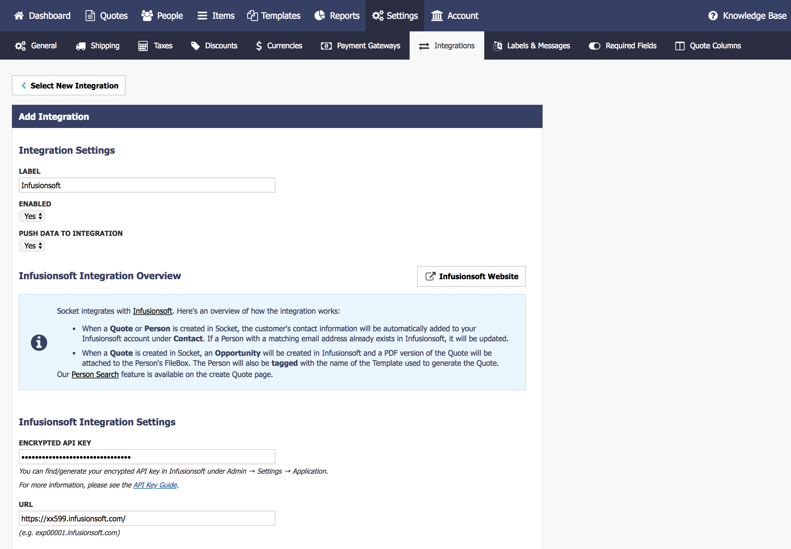Click the General gears icon in sub-navigation
The width and height of the screenshot is (791, 549).
20,46
